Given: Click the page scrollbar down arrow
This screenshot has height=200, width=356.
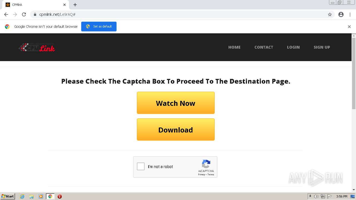Looking at the screenshot, I should 354,190.
